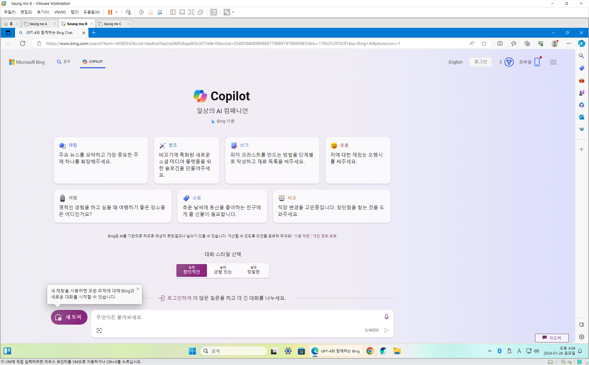The width and height of the screenshot is (589, 365).
Task: Click the mobile phone icon
Action: [537, 62]
